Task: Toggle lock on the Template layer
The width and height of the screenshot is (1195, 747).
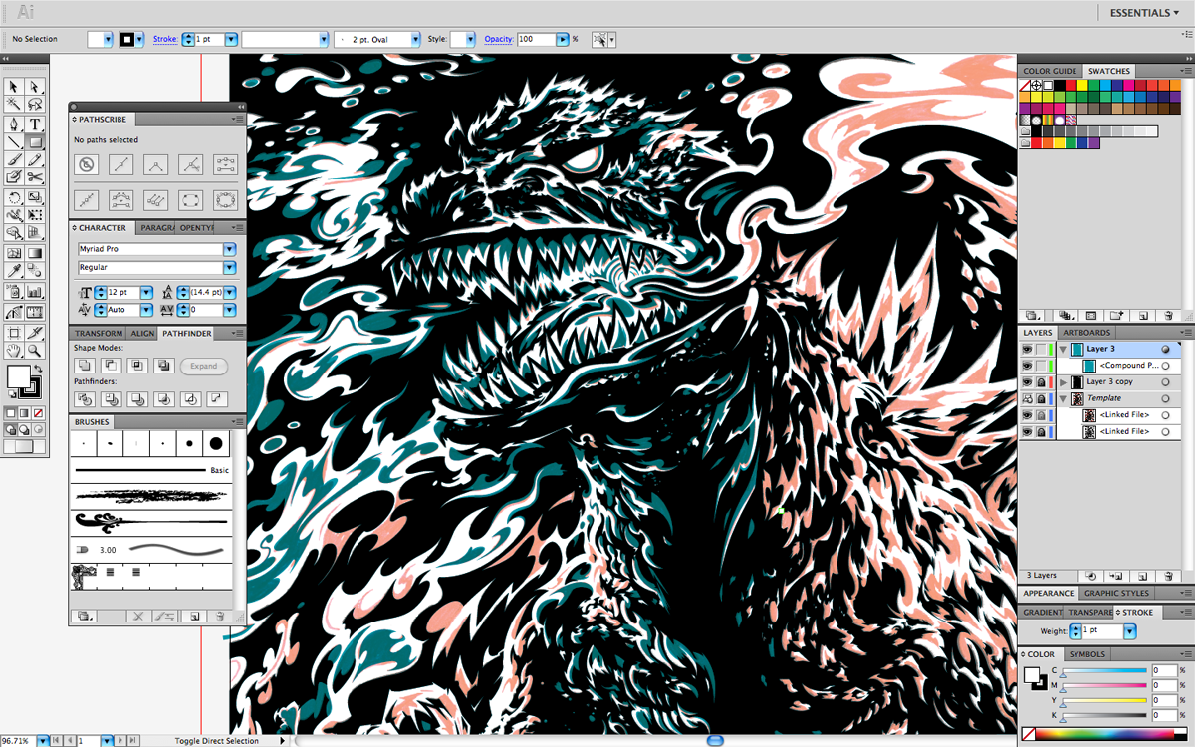Action: pyautogui.click(x=1041, y=398)
